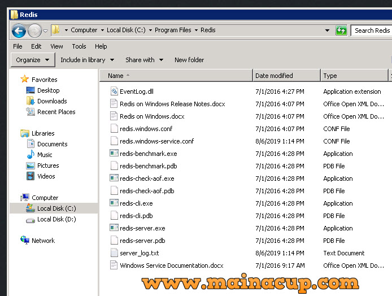Select redis-check-aof.exe application icon
This screenshot has height=296, width=392.
tap(114, 178)
